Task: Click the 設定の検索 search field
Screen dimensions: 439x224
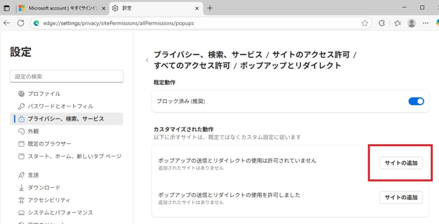Action: click(66, 76)
